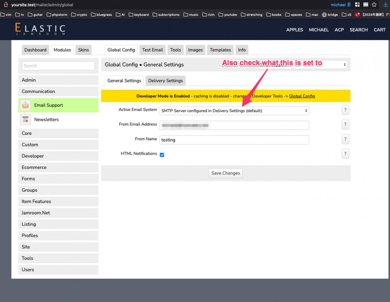Click help icon for From Email Address
The width and height of the screenshot is (390, 302).
coord(345,125)
